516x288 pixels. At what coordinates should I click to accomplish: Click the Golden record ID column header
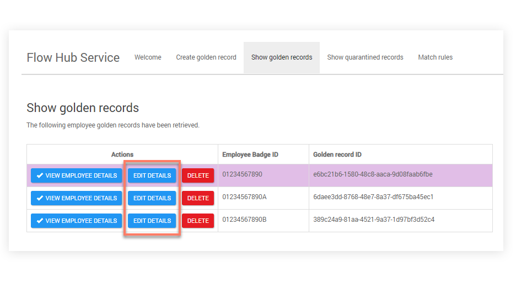tap(337, 154)
